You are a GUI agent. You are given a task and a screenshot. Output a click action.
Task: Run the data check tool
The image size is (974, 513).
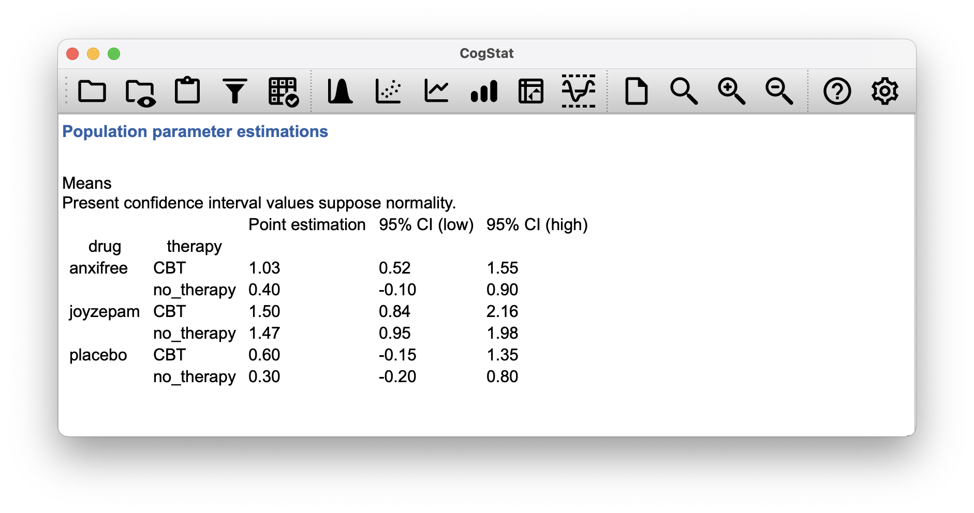282,90
